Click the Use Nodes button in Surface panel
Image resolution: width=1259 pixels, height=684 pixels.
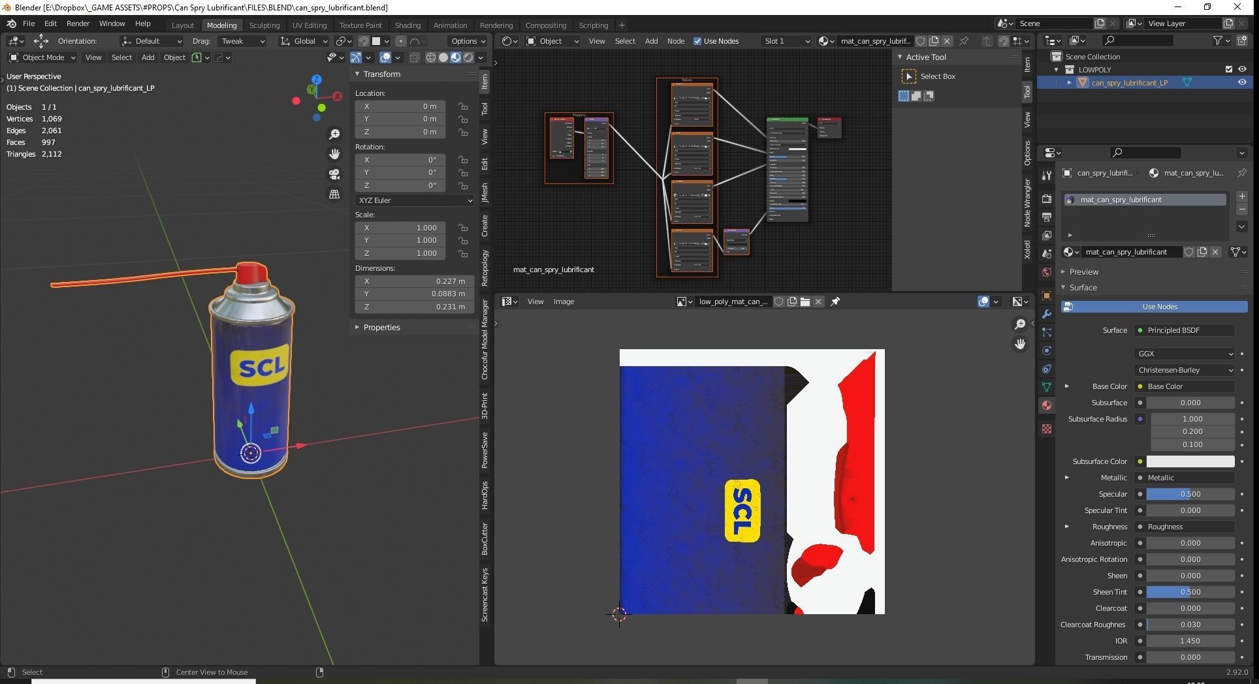click(1154, 307)
